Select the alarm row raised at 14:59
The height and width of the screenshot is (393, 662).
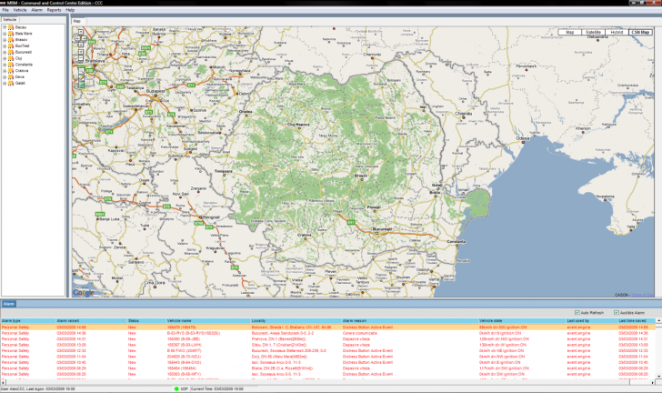tap(328, 327)
